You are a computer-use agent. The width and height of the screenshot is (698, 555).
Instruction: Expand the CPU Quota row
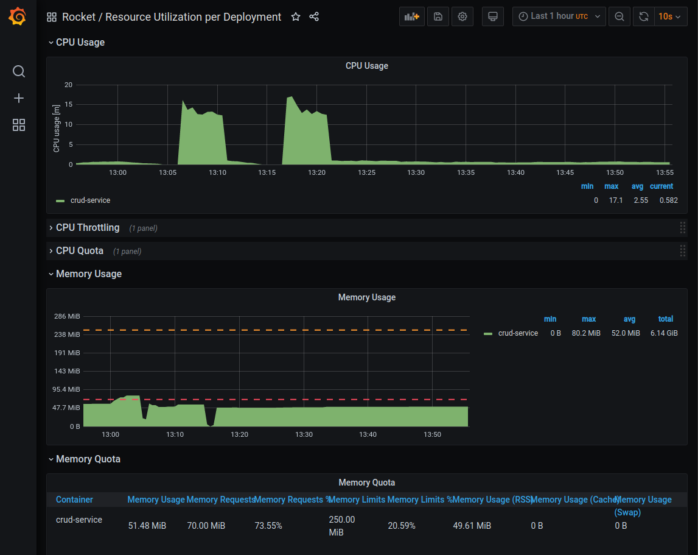coord(80,250)
